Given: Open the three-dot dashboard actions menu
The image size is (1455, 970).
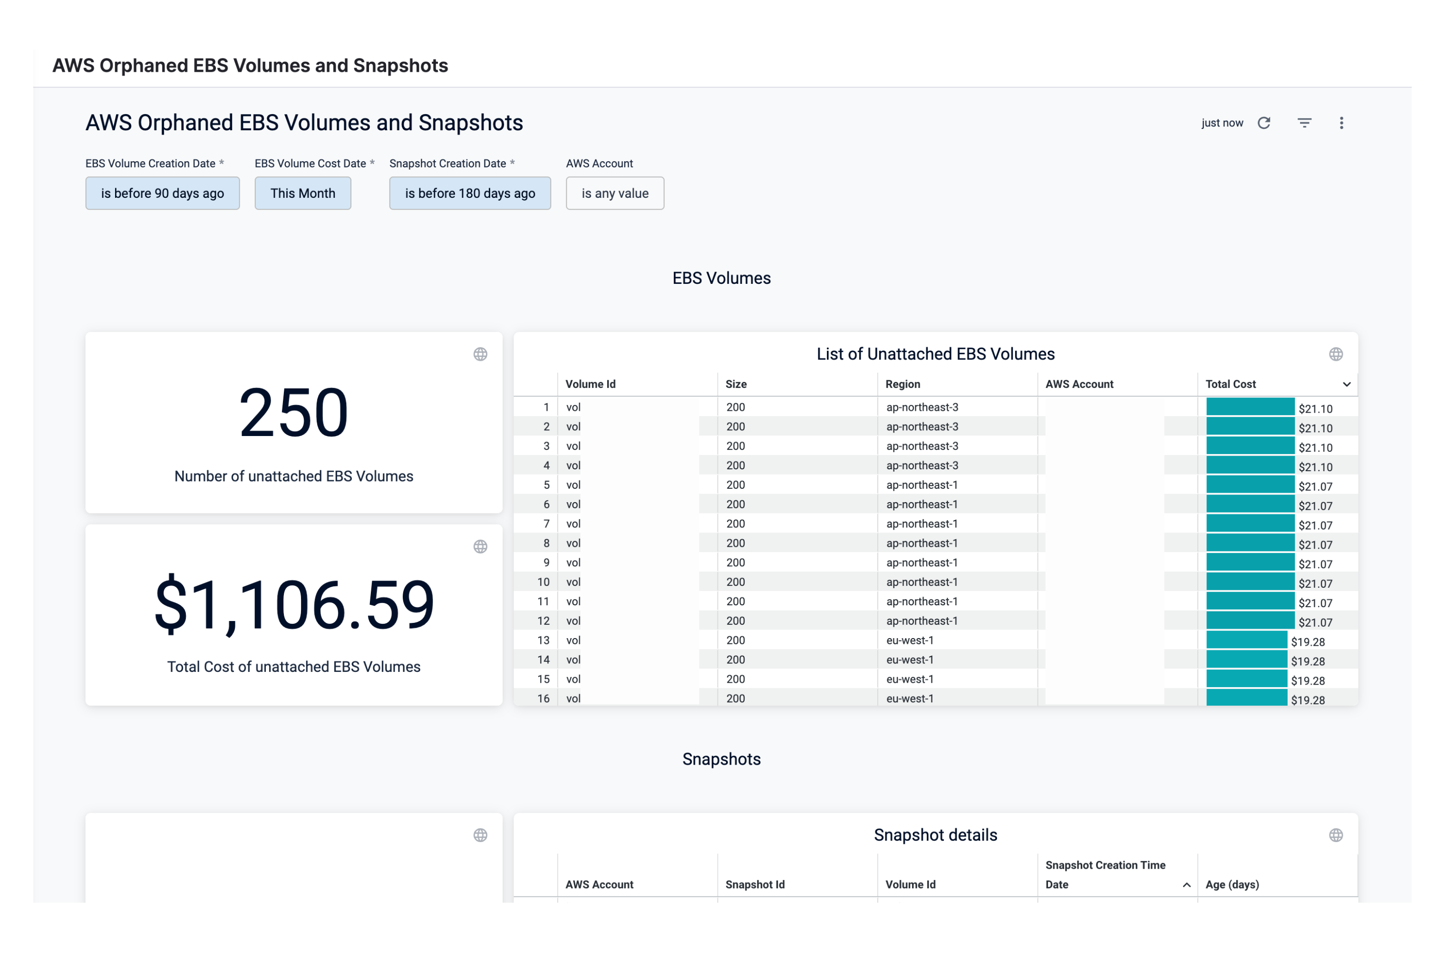Looking at the screenshot, I should click(x=1341, y=123).
